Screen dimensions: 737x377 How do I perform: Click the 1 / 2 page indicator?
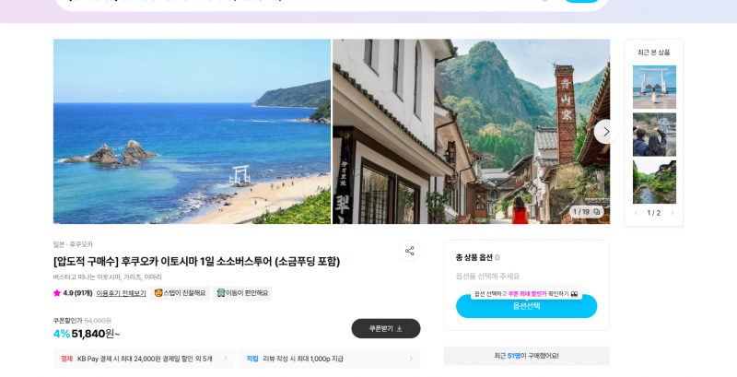(654, 213)
